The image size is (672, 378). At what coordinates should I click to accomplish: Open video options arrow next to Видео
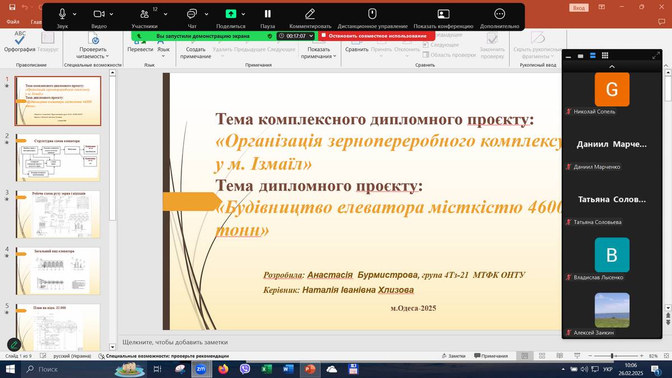(x=111, y=14)
